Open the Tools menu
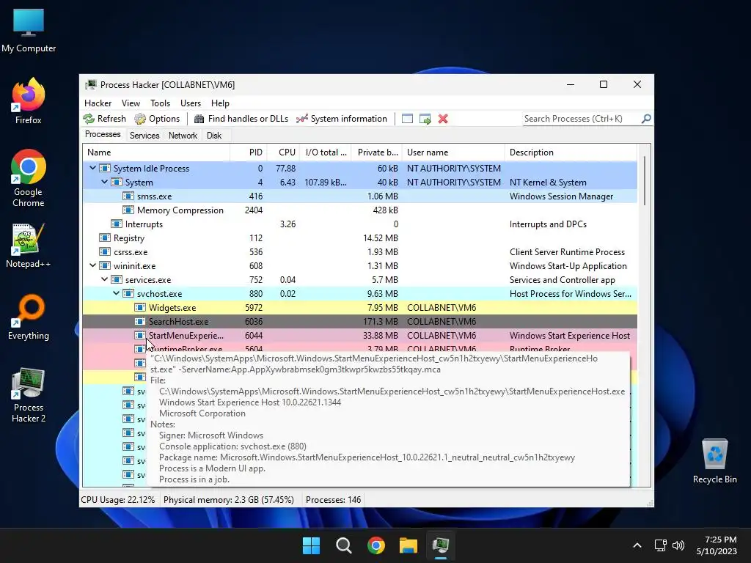Screen dimensions: 751x563 click(160, 103)
